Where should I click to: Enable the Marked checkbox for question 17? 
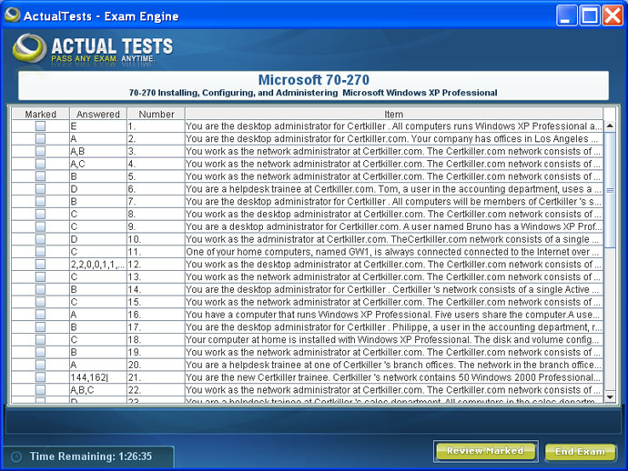[x=40, y=327]
